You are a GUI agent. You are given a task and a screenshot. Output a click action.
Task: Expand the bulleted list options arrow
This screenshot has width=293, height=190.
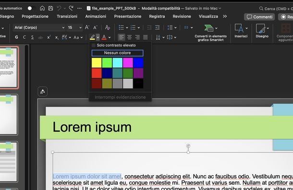coord(127,28)
